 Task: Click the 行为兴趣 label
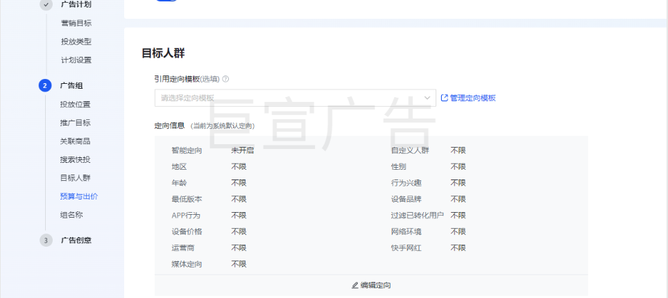pyautogui.click(x=406, y=183)
